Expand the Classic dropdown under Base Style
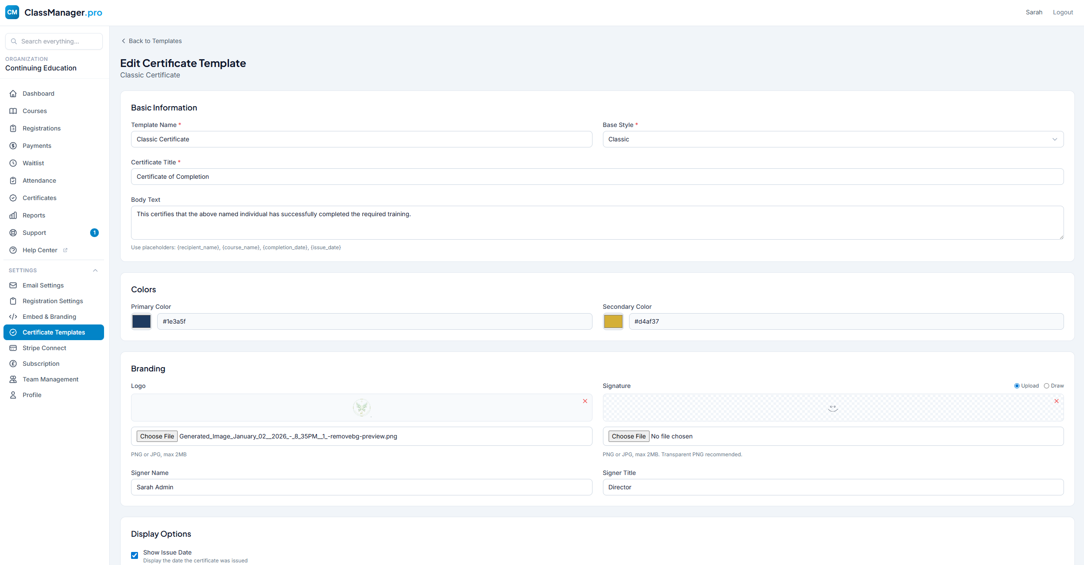1084x565 pixels. [1054, 139]
